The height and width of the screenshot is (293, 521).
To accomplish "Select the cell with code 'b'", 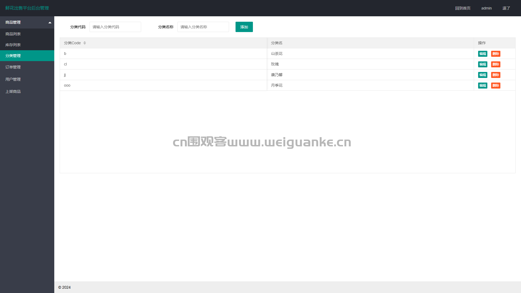I will (x=163, y=53).
